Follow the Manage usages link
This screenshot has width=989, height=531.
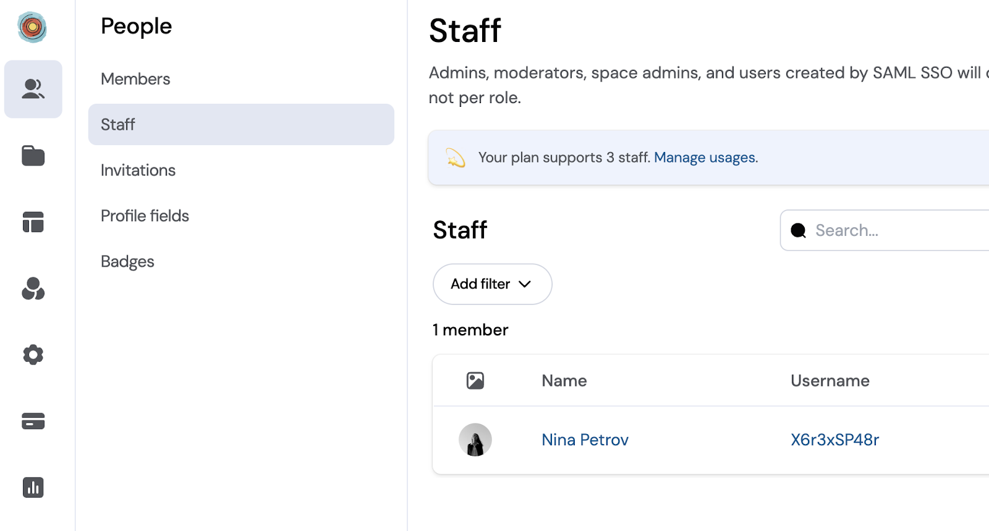pos(706,157)
